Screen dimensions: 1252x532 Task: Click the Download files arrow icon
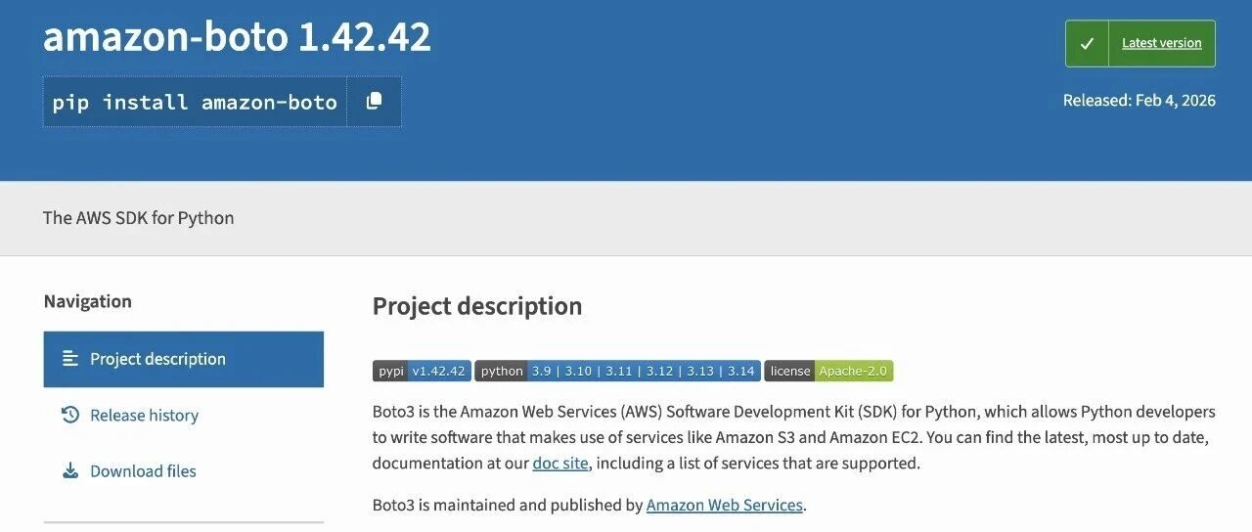pyautogui.click(x=70, y=471)
